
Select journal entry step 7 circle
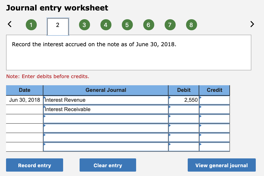point(170,24)
